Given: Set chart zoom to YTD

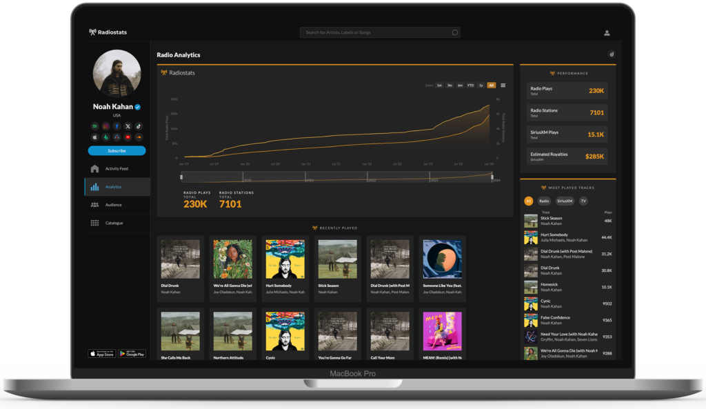Looking at the screenshot, I should 470,86.
